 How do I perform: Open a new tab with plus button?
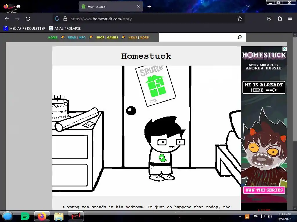149,7
